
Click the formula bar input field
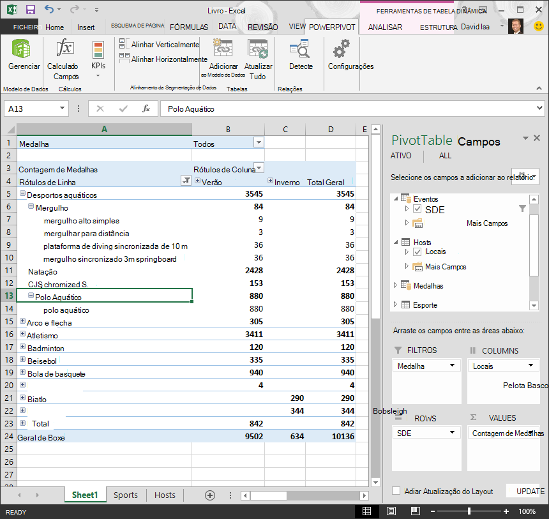[x=352, y=109]
